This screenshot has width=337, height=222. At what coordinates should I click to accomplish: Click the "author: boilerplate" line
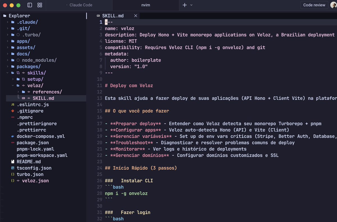[136, 60]
